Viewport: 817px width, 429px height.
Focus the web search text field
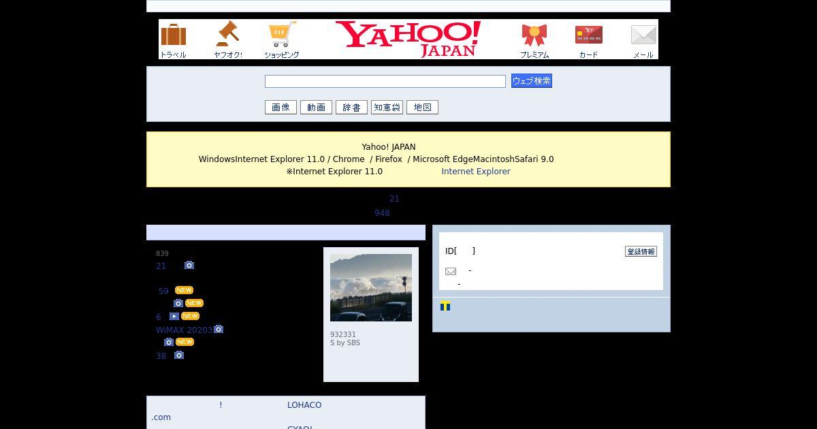coord(385,81)
